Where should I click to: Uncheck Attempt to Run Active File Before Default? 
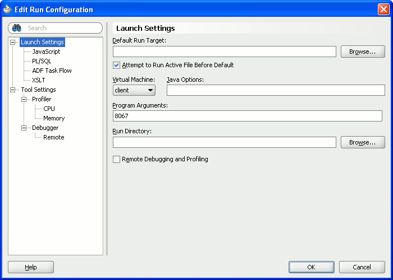tap(117, 65)
